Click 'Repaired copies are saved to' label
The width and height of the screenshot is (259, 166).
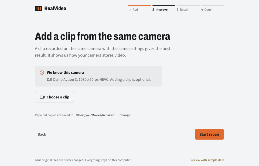pos(54,115)
